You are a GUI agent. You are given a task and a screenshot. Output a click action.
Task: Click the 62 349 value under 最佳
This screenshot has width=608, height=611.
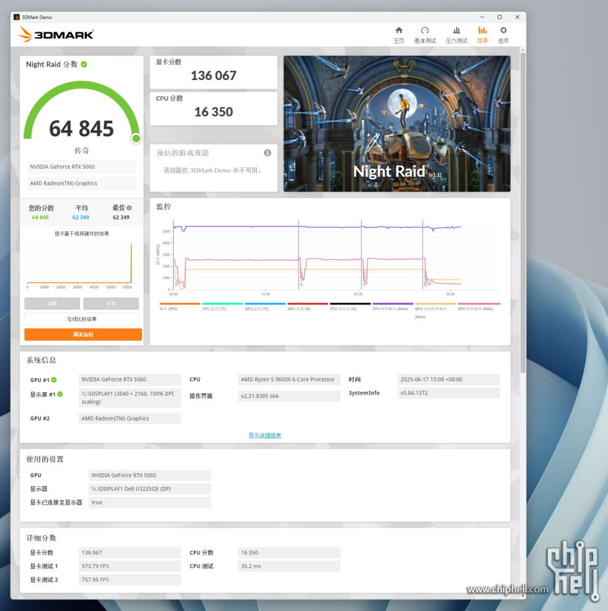pyautogui.click(x=121, y=218)
